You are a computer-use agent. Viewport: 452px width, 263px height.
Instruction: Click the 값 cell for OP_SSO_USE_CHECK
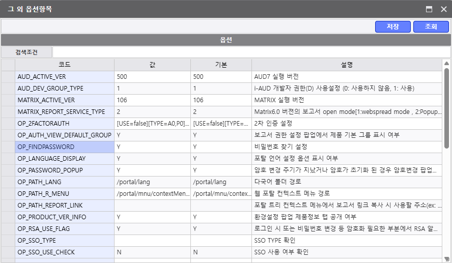[x=152, y=252]
